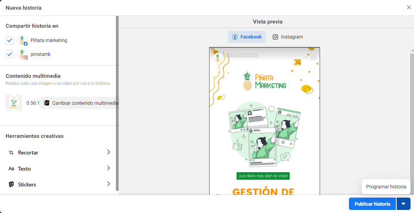Click the 'Puedes subir una imagen' hint text
Screen dimensions: 414x213
(58, 84)
